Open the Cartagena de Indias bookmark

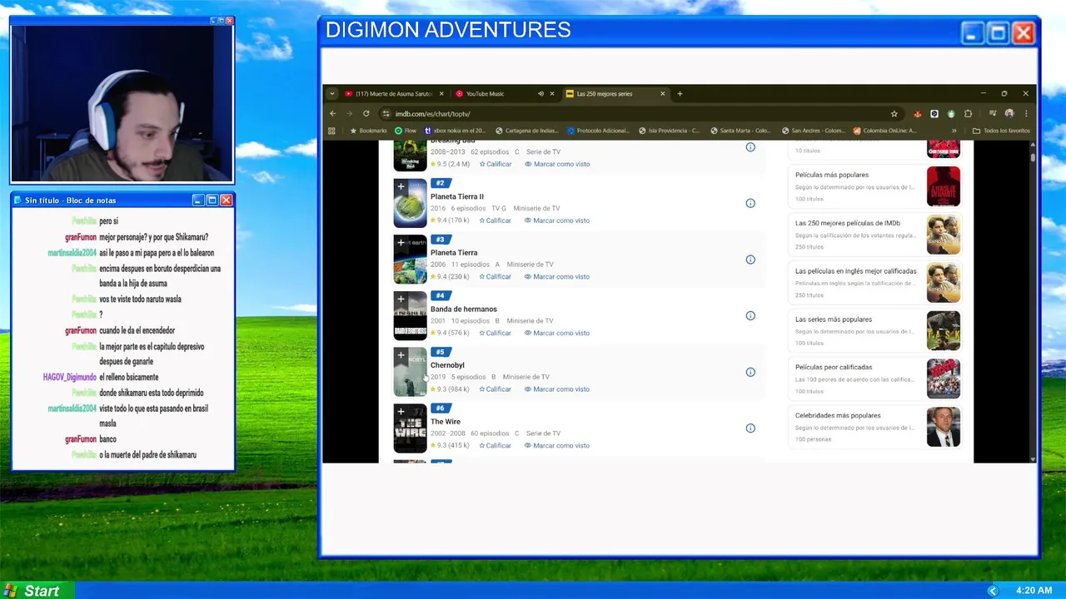(527, 131)
